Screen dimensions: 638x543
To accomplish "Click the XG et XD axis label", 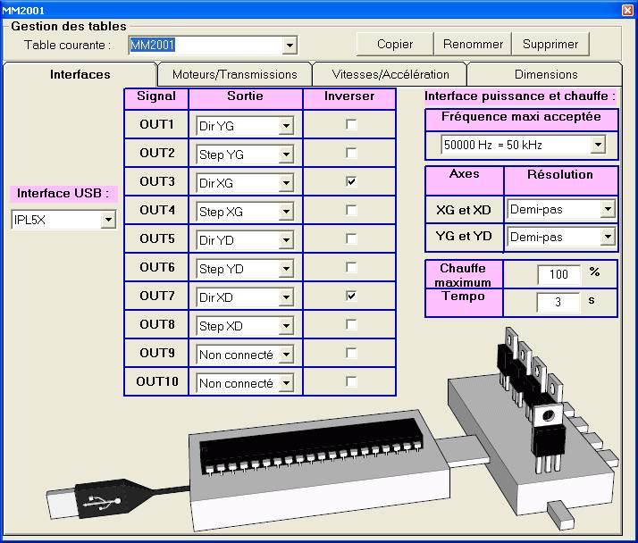I will (464, 210).
